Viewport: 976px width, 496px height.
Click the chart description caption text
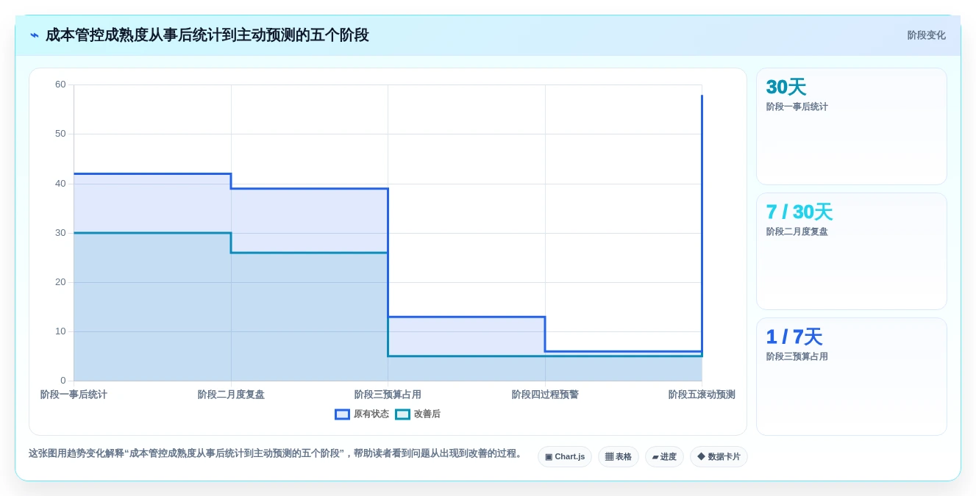point(276,453)
